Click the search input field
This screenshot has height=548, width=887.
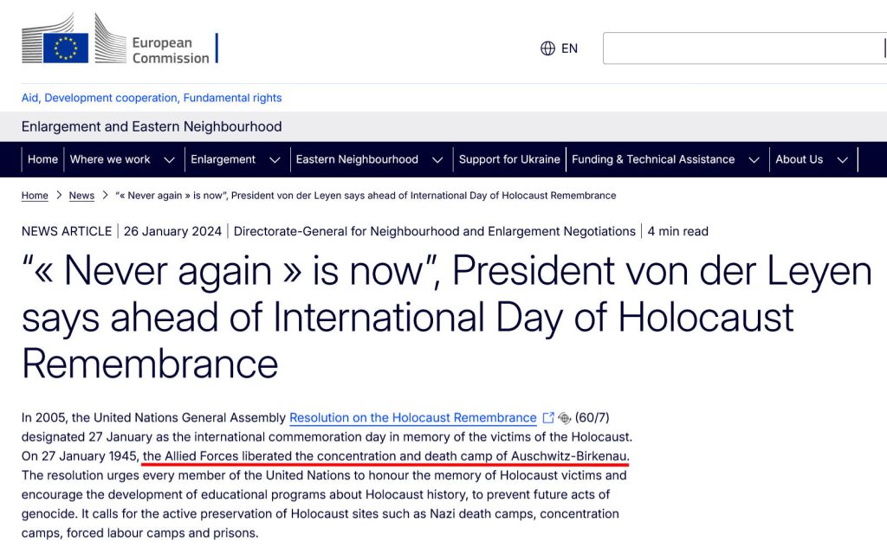[x=743, y=48]
